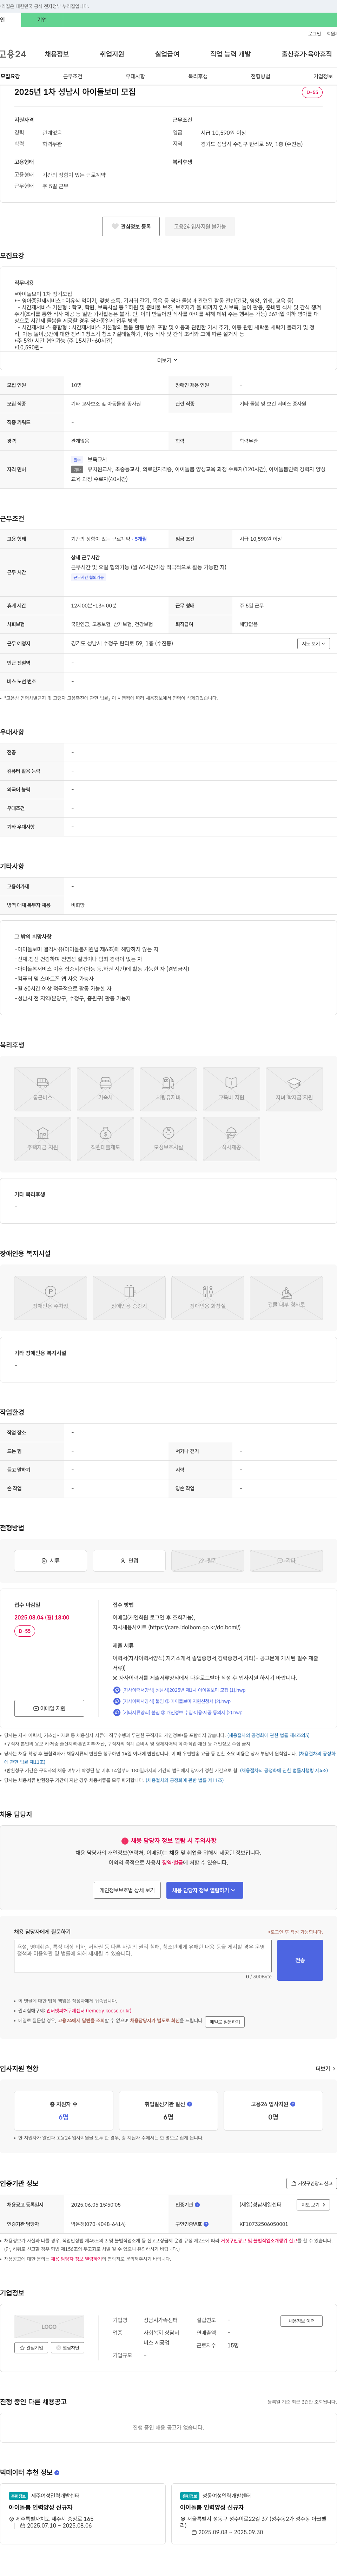
Task: Click info icon next to 구인인증번호
Action: tap(206, 2224)
